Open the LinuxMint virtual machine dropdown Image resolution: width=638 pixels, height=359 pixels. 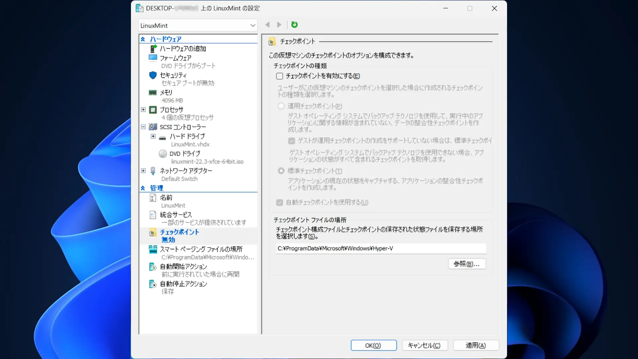point(198,26)
